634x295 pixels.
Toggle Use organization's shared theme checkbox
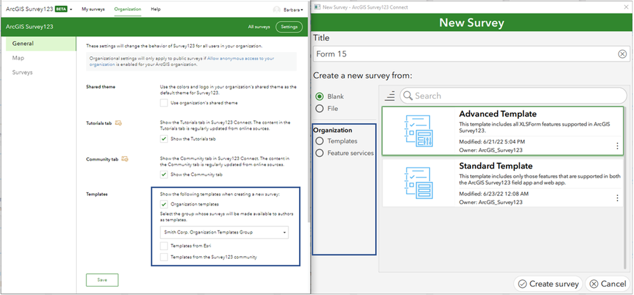[x=164, y=103]
